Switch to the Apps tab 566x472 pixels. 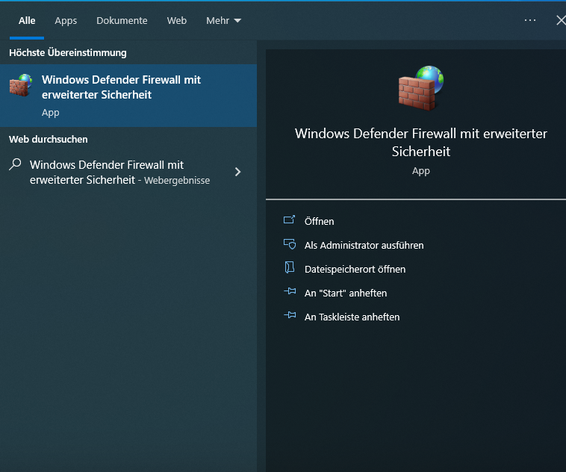66,21
